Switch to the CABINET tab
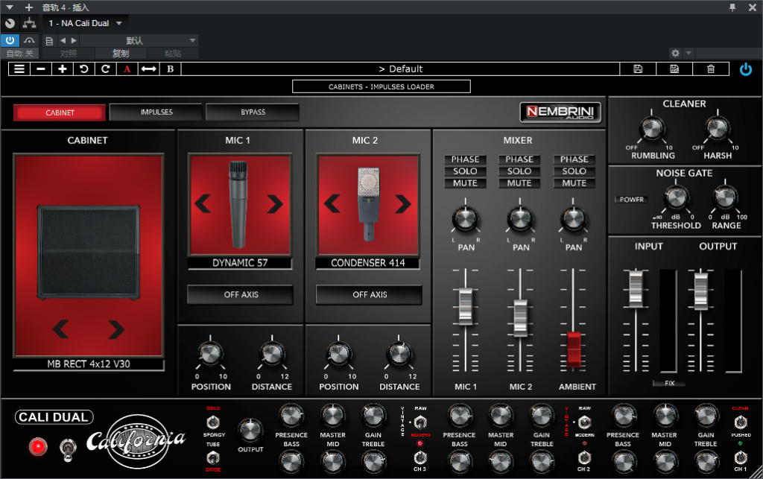 click(x=60, y=112)
